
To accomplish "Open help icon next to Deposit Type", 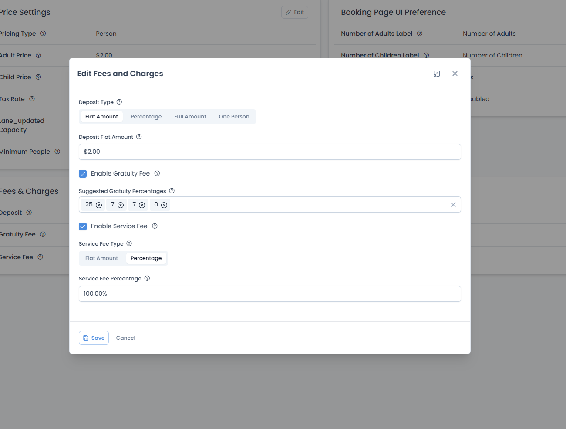I will [x=119, y=102].
